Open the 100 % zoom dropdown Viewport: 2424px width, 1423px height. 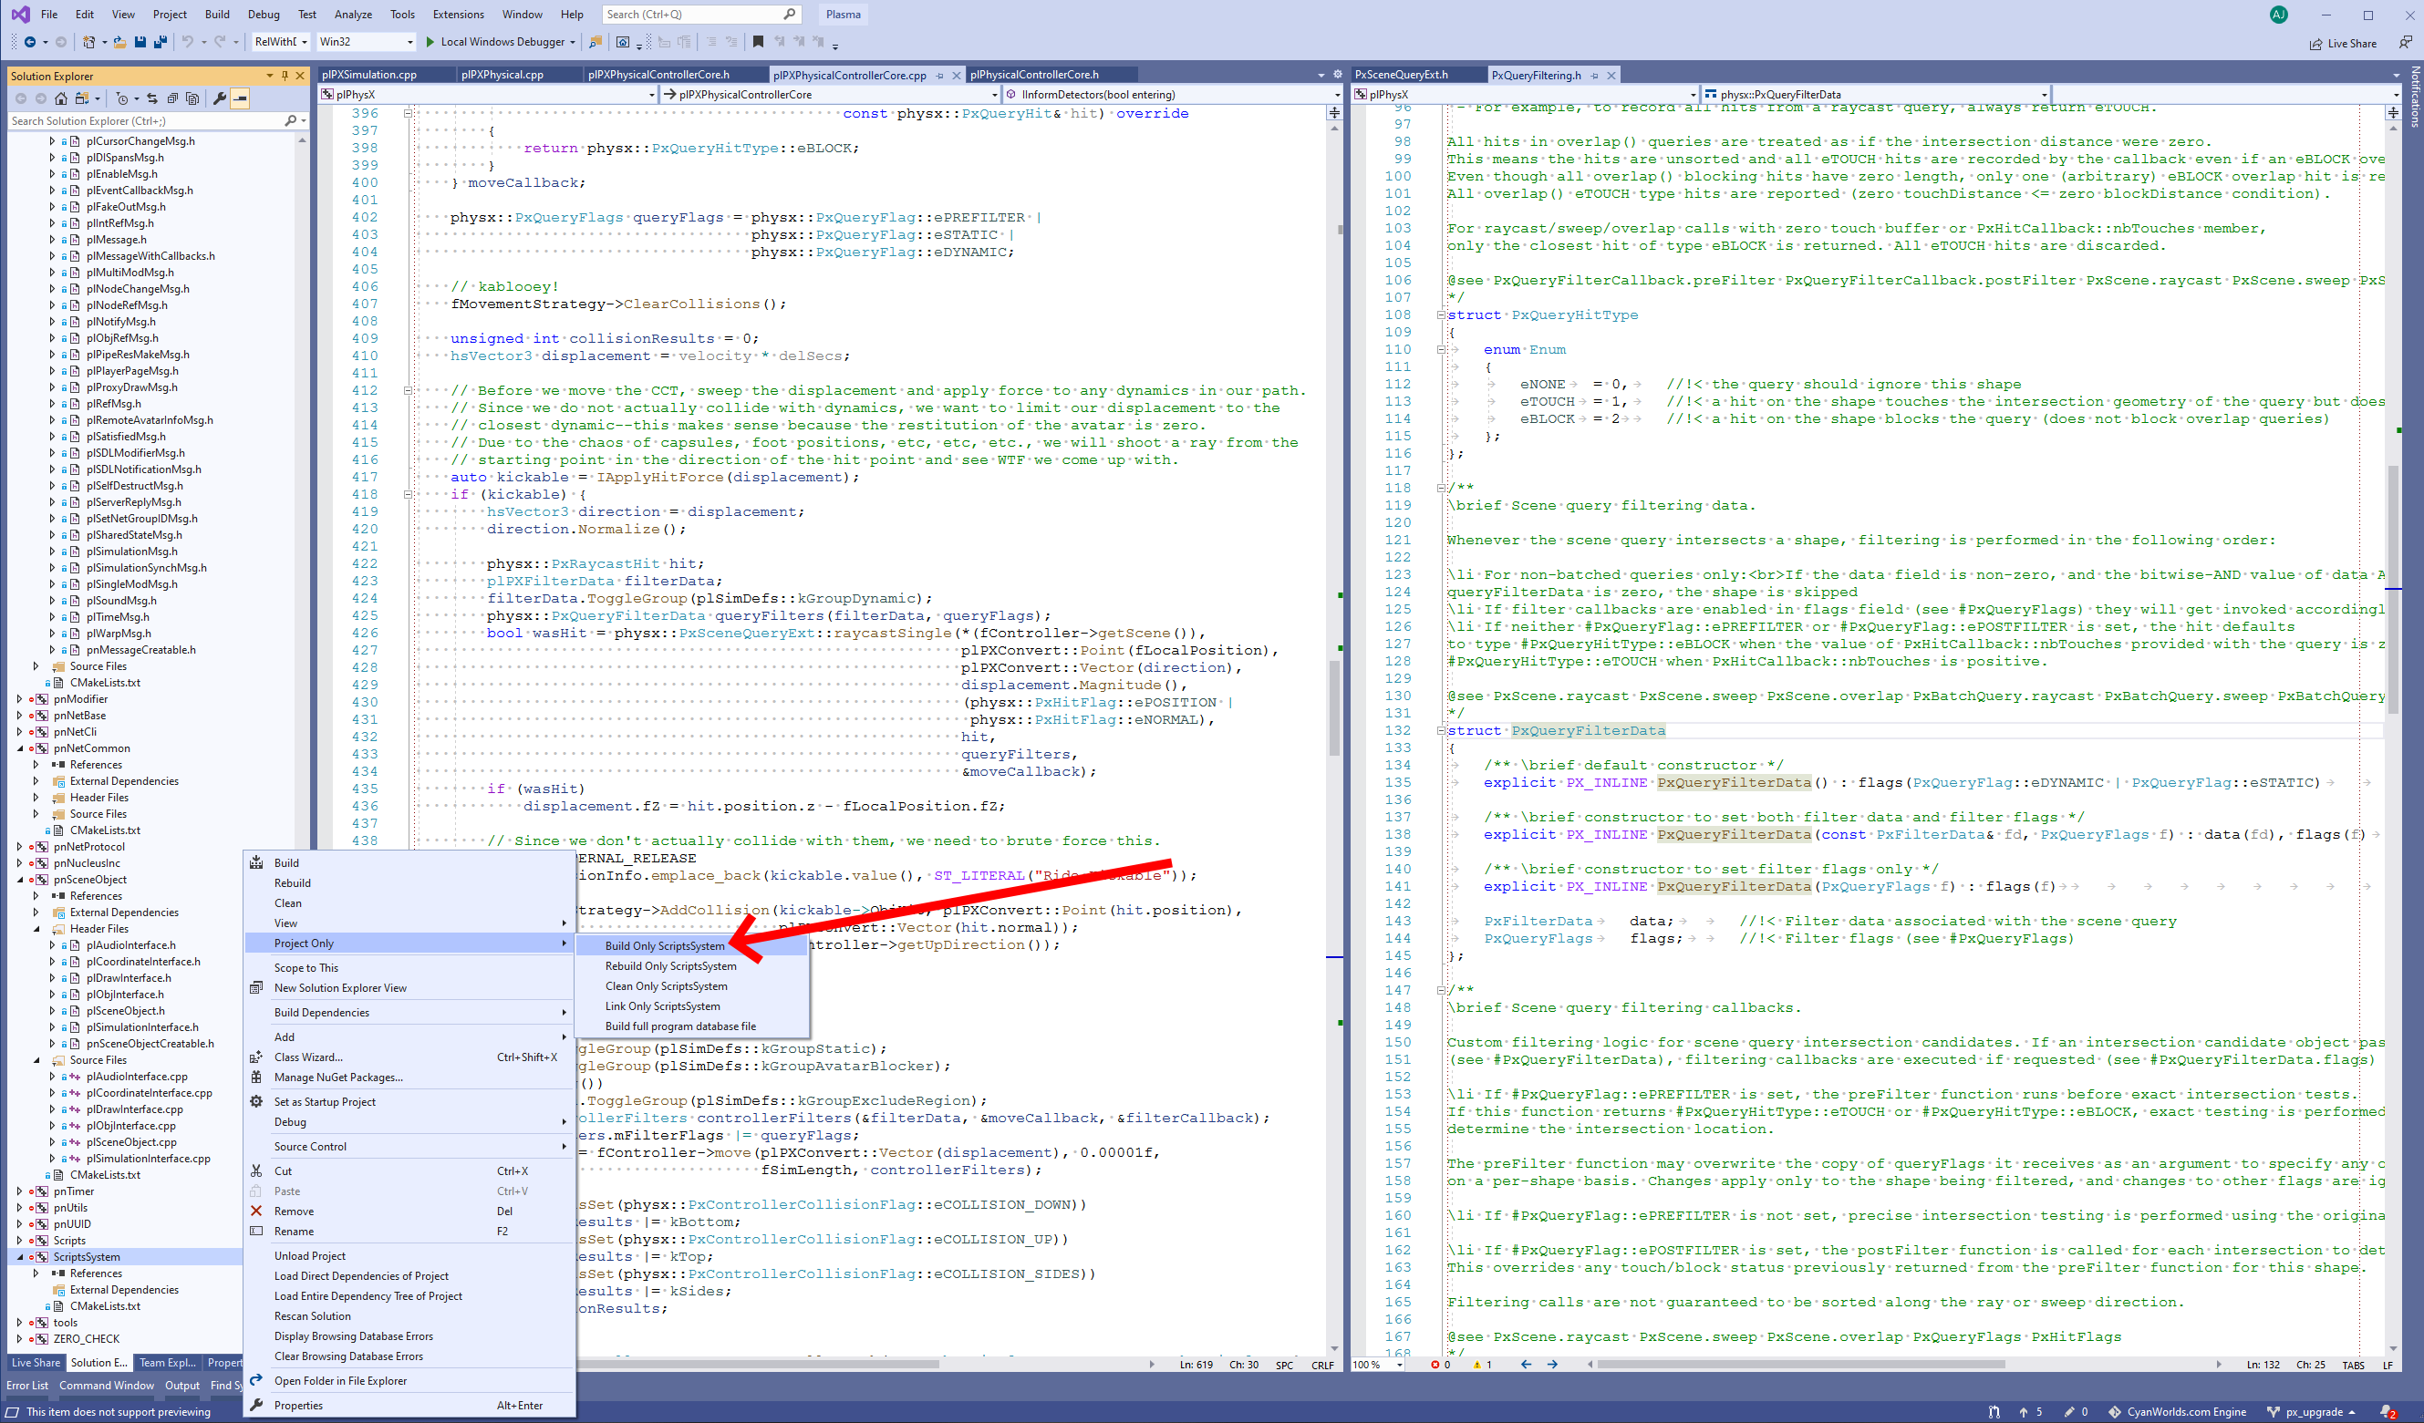point(1376,1365)
